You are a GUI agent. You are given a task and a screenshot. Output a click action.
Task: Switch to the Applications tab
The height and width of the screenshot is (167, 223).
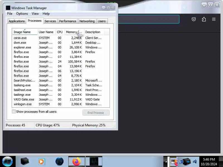click(x=17, y=21)
